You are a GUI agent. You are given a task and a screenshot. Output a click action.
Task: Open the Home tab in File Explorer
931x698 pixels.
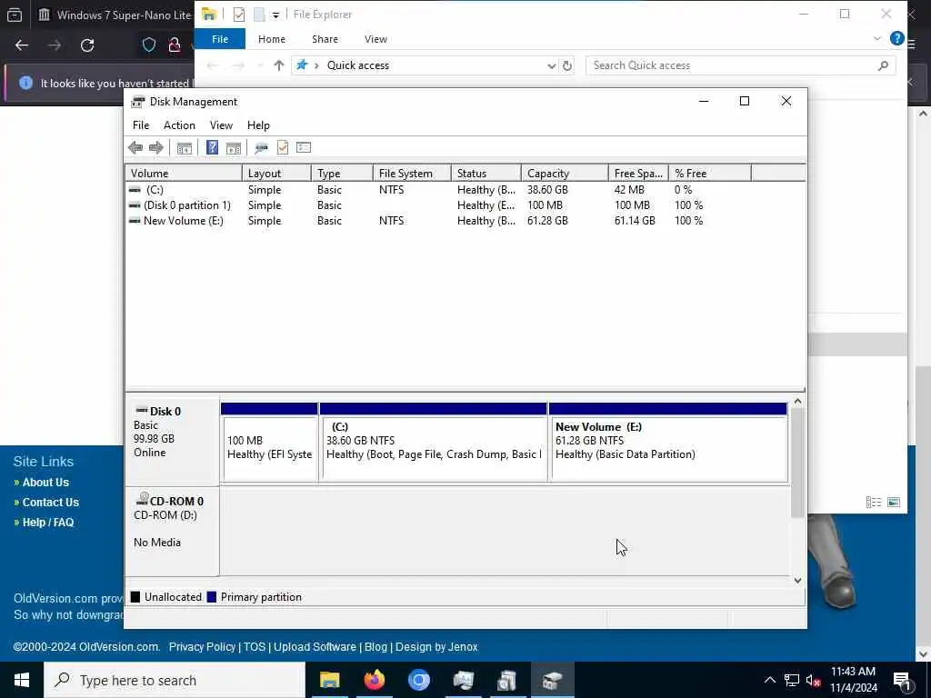(272, 39)
